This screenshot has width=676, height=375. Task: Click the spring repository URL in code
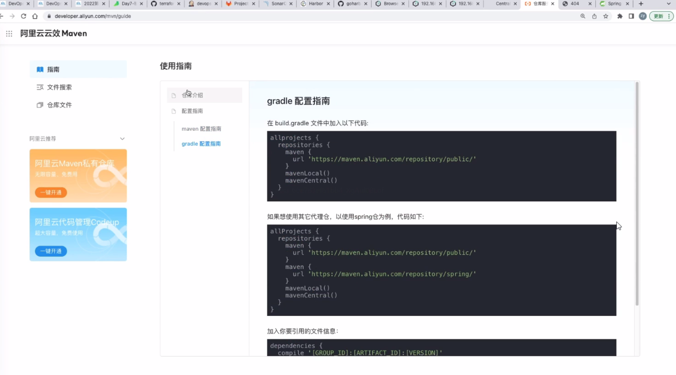point(392,274)
